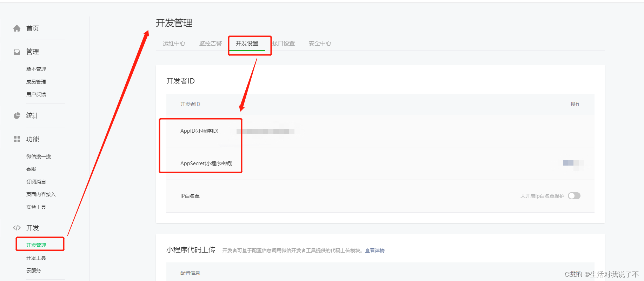Click the 操作 header in the 开发者ID table
This screenshot has width=644, height=281.
tap(576, 104)
